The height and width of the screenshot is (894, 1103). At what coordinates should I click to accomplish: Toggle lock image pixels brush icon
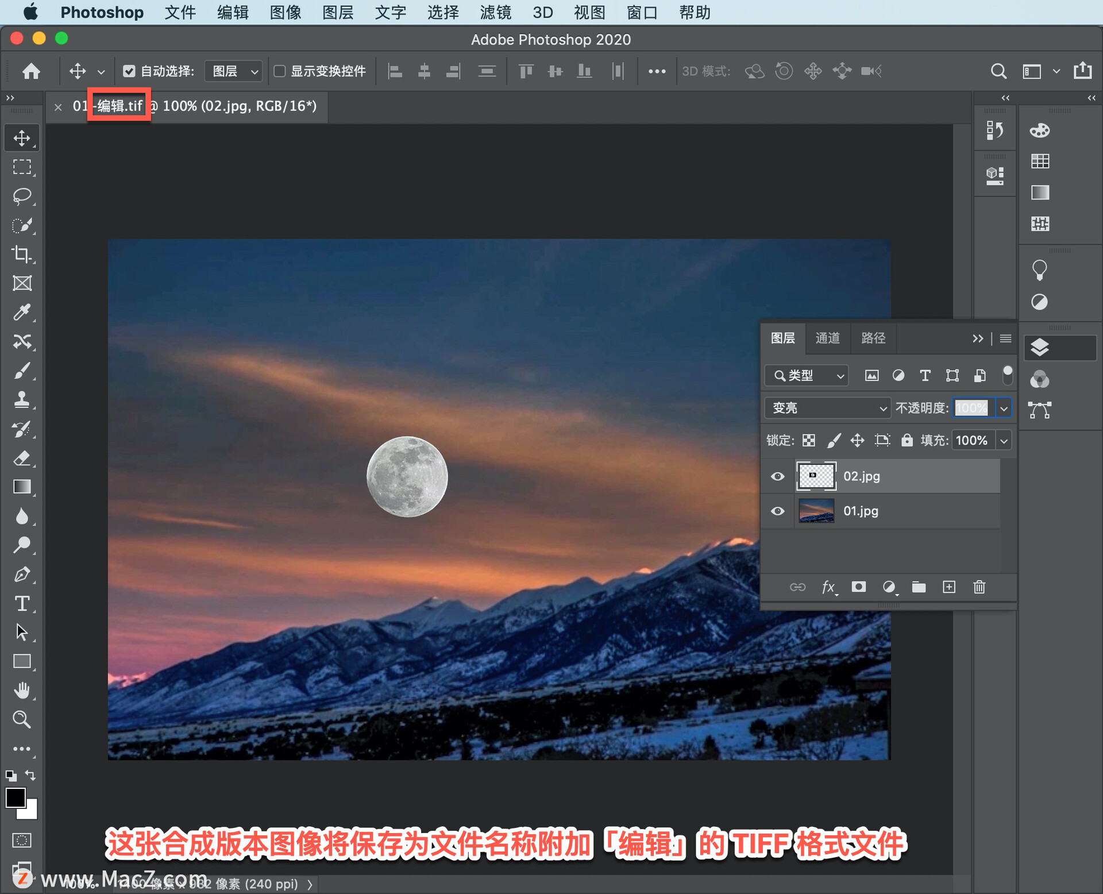click(834, 441)
